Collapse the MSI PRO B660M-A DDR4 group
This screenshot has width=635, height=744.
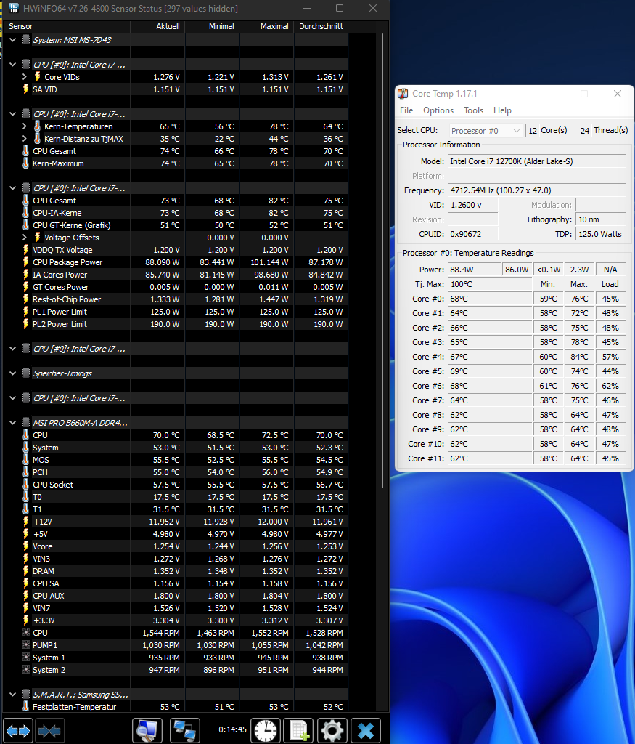point(13,423)
